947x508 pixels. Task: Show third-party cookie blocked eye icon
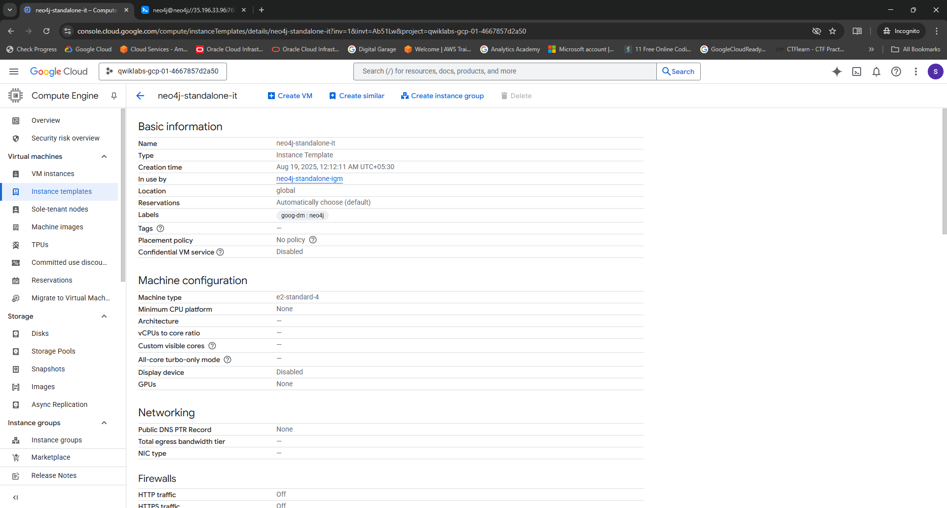point(817,31)
